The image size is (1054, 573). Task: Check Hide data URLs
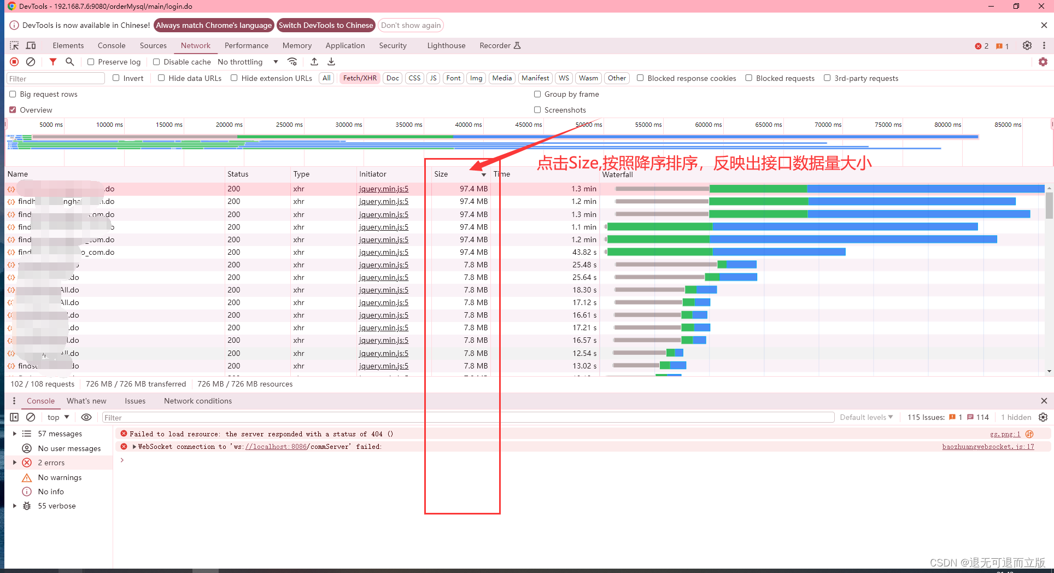(x=161, y=78)
